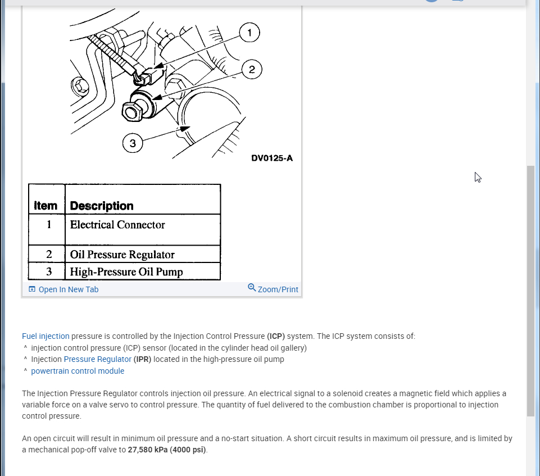Image resolution: width=540 pixels, height=476 pixels.
Task: Click the vertical scrollbar thumb
Action: click(x=530, y=291)
